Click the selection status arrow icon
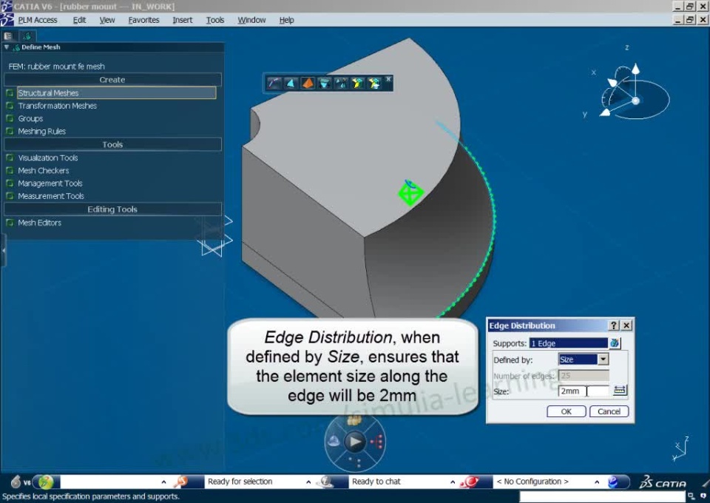Screen dimensions: 710x503 [182, 482]
